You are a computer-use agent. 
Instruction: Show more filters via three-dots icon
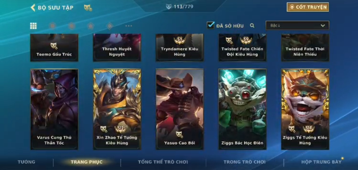point(129,26)
